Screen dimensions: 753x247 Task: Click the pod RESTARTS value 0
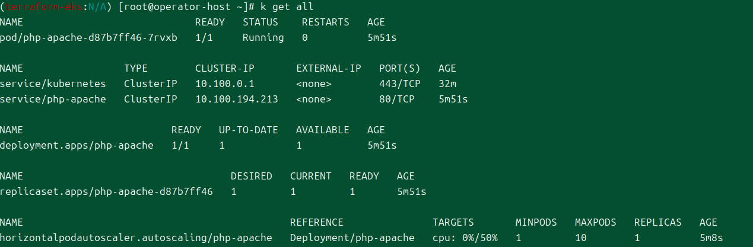point(305,38)
